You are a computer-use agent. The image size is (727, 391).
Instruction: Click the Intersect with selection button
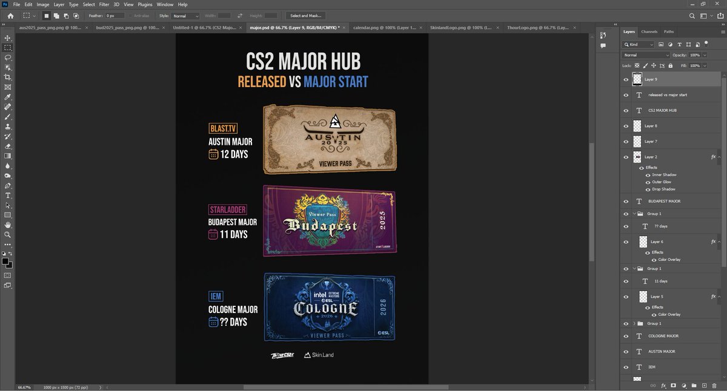[x=76, y=16]
